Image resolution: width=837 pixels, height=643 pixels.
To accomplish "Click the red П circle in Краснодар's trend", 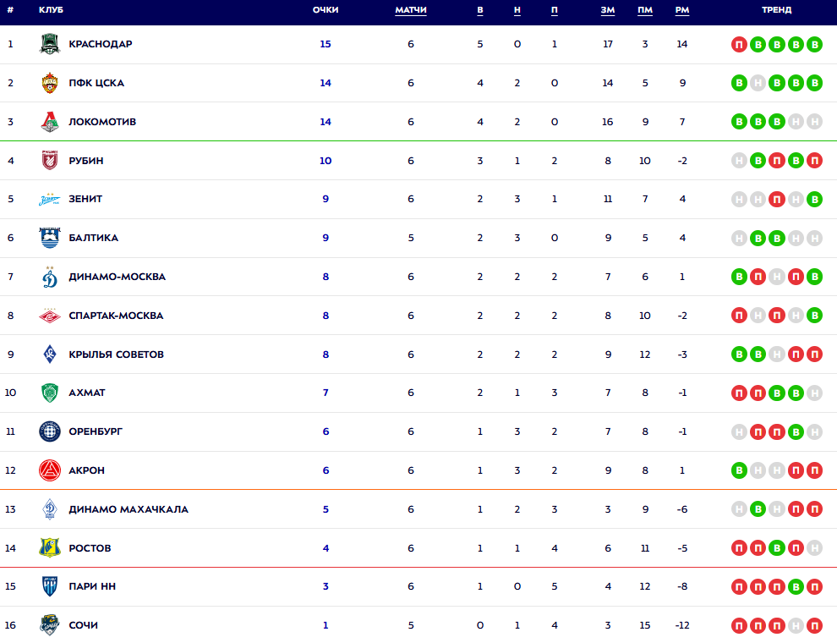I will [740, 44].
